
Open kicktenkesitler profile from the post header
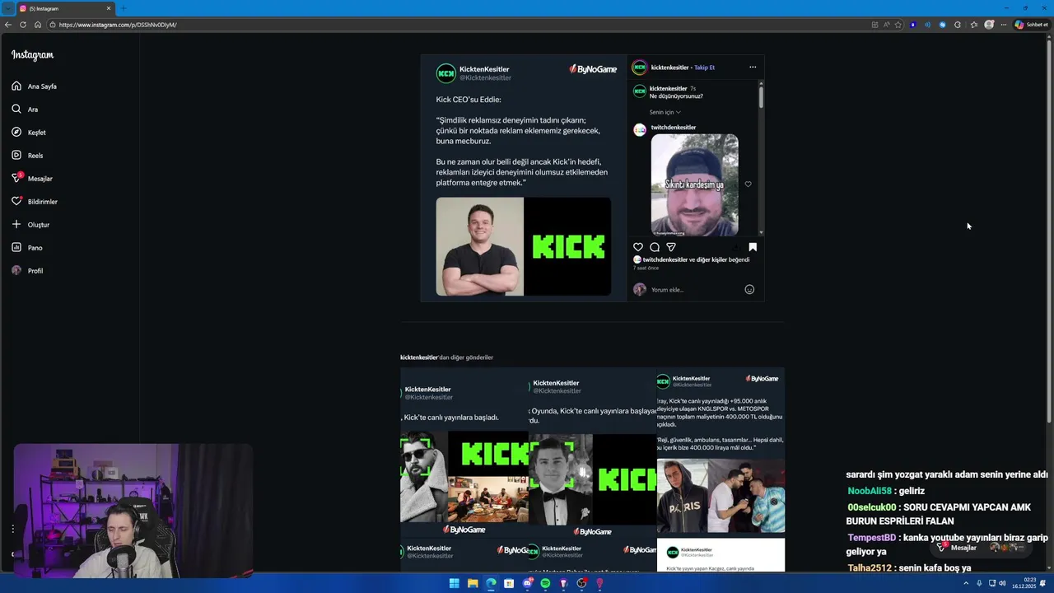click(669, 68)
